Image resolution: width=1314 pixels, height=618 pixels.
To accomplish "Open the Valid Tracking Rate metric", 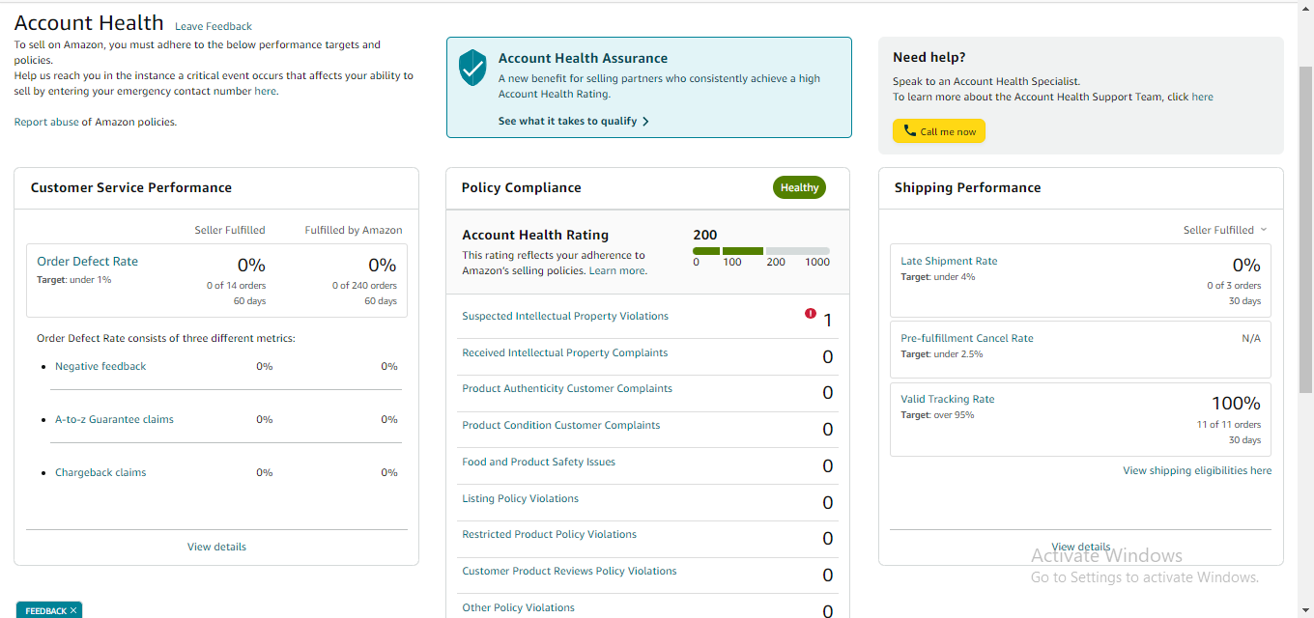I will [948, 400].
